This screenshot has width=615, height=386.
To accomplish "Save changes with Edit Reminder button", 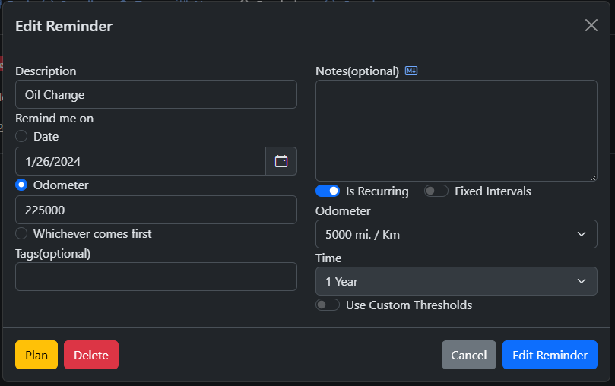I will point(550,355).
